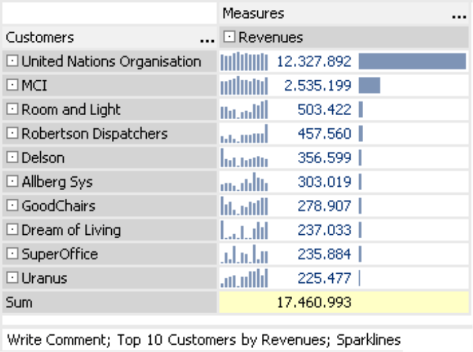The width and height of the screenshot is (473, 352).
Task: Toggle the Revenues column expander
Action: click(x=229, y=37)
